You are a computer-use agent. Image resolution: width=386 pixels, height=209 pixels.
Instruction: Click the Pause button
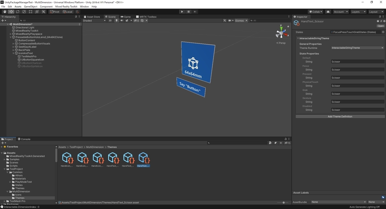188,12
